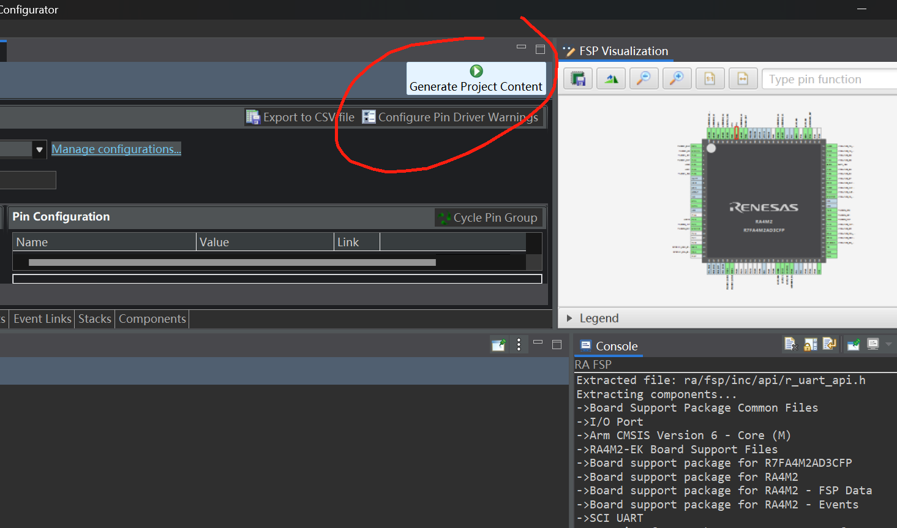Save the chip package view image
Screen dimensions: 897x528
click(578, 78)
